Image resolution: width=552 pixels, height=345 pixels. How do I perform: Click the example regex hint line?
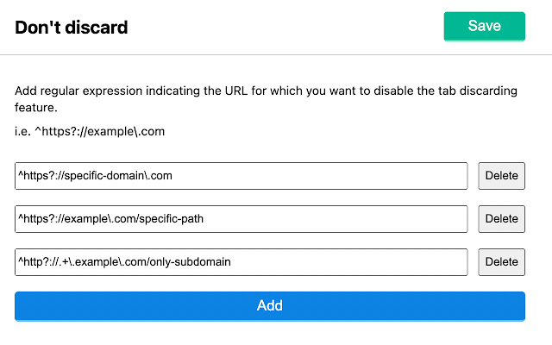[90, 132]
